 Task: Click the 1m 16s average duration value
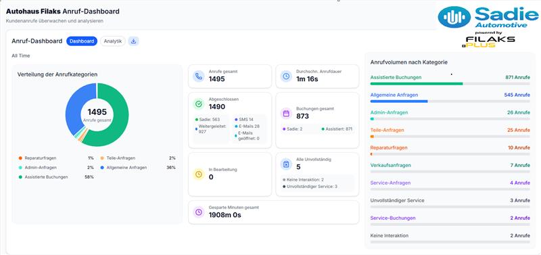[x=307, y=79]
